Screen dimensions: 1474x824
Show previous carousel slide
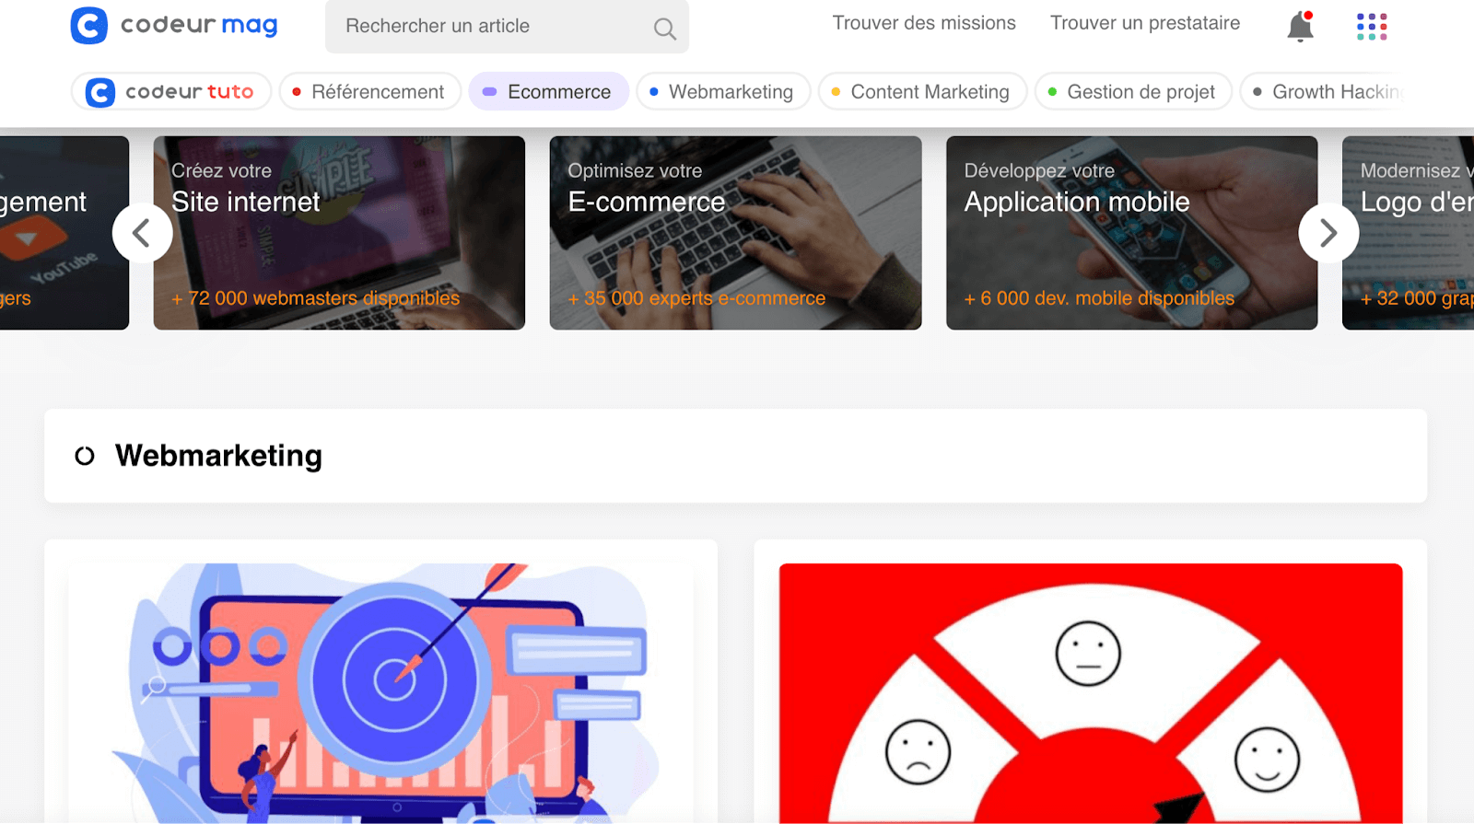(x=142, y=233)
